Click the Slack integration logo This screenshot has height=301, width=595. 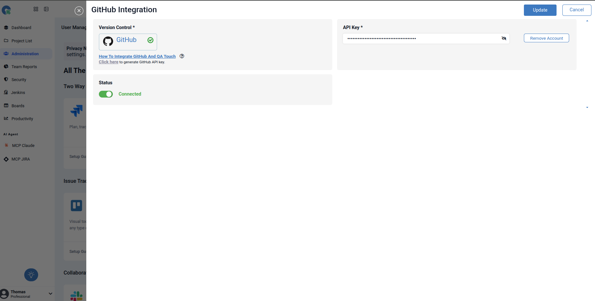(77, 296)
